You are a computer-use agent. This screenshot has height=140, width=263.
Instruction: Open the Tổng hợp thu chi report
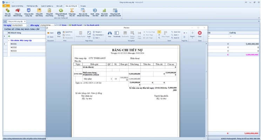tap(72, 12)
